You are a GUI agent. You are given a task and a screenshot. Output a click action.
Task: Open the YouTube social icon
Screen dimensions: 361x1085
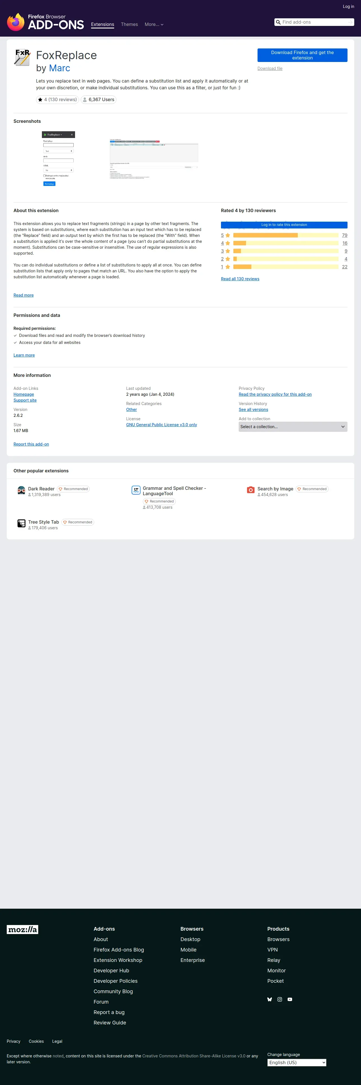pos(290,999)
